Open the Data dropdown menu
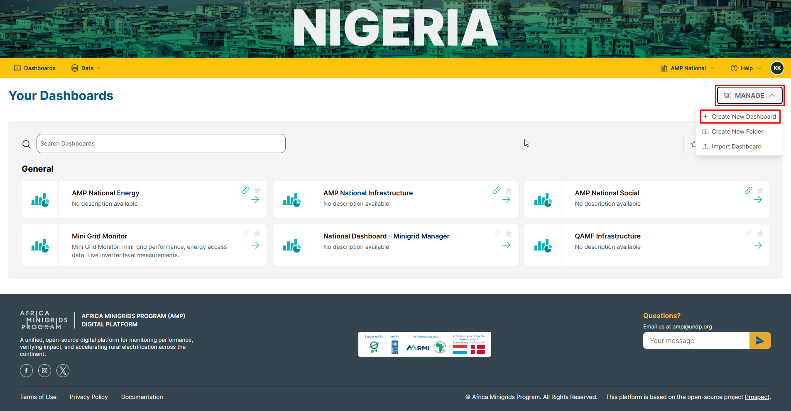The height and width of the screenshot is (411, 791). (x=86, y=68)
